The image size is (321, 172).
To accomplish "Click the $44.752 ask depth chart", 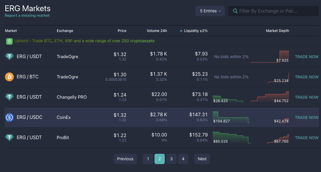I will click(x=270, y=97).
